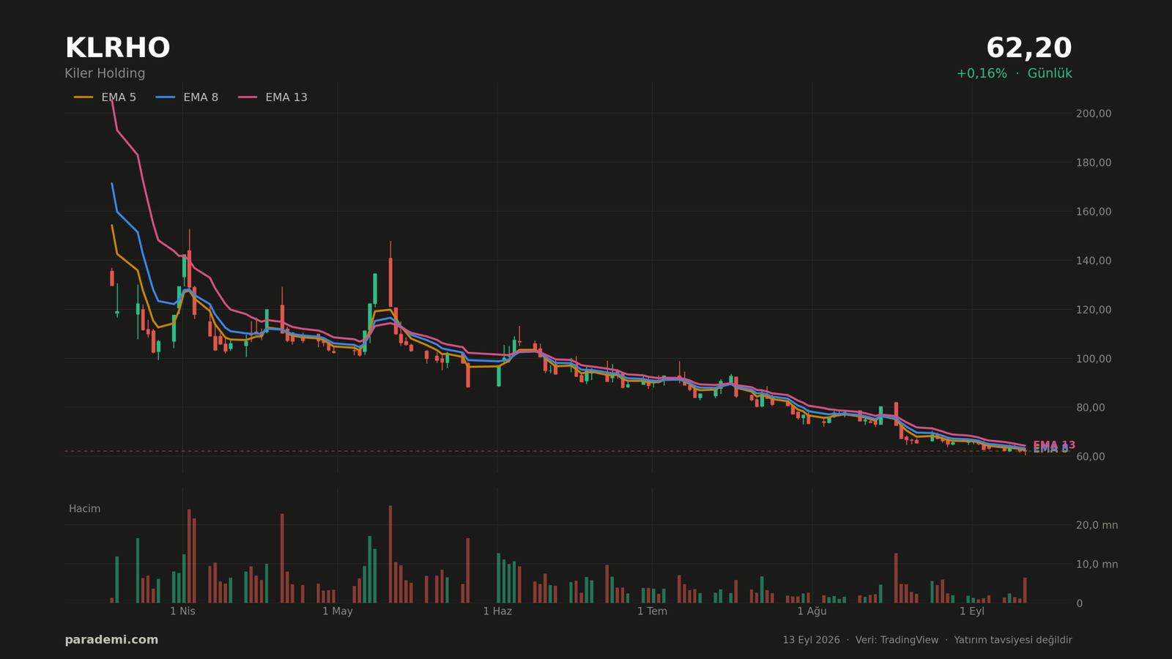This screenshot has height=659, width=1172.
Task: Click the 1 May date label
Action: click(338, 611)
